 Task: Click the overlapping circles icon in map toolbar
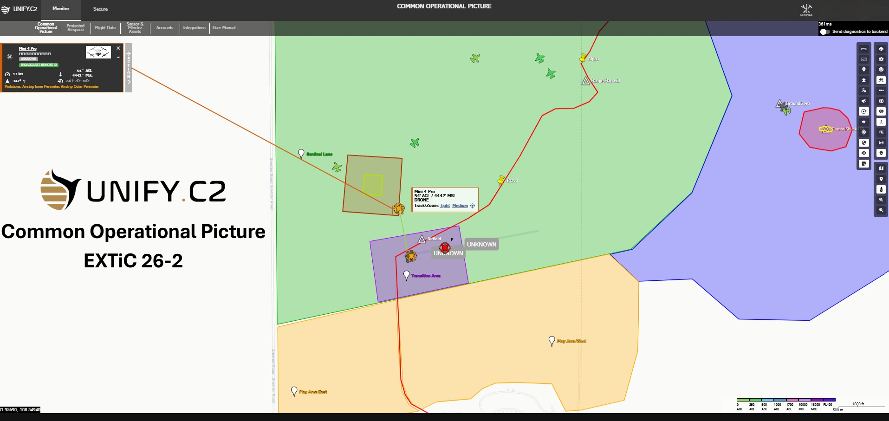point(881,111)
